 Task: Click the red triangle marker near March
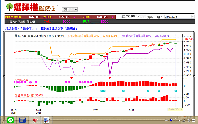tap(162, 78)
